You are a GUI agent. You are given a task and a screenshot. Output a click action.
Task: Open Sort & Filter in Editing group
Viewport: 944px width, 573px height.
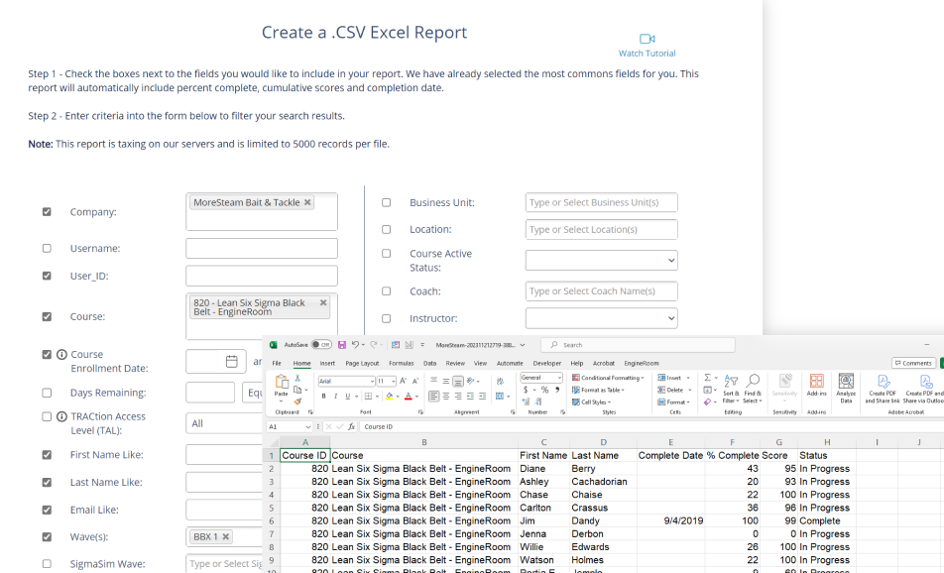[731, 389]
